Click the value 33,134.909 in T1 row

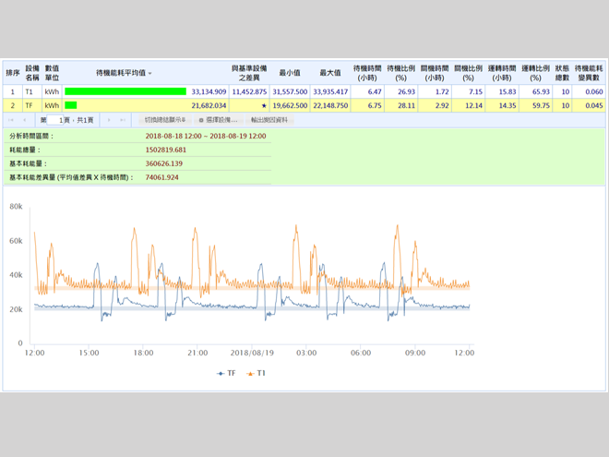click(x=209, y=91)
